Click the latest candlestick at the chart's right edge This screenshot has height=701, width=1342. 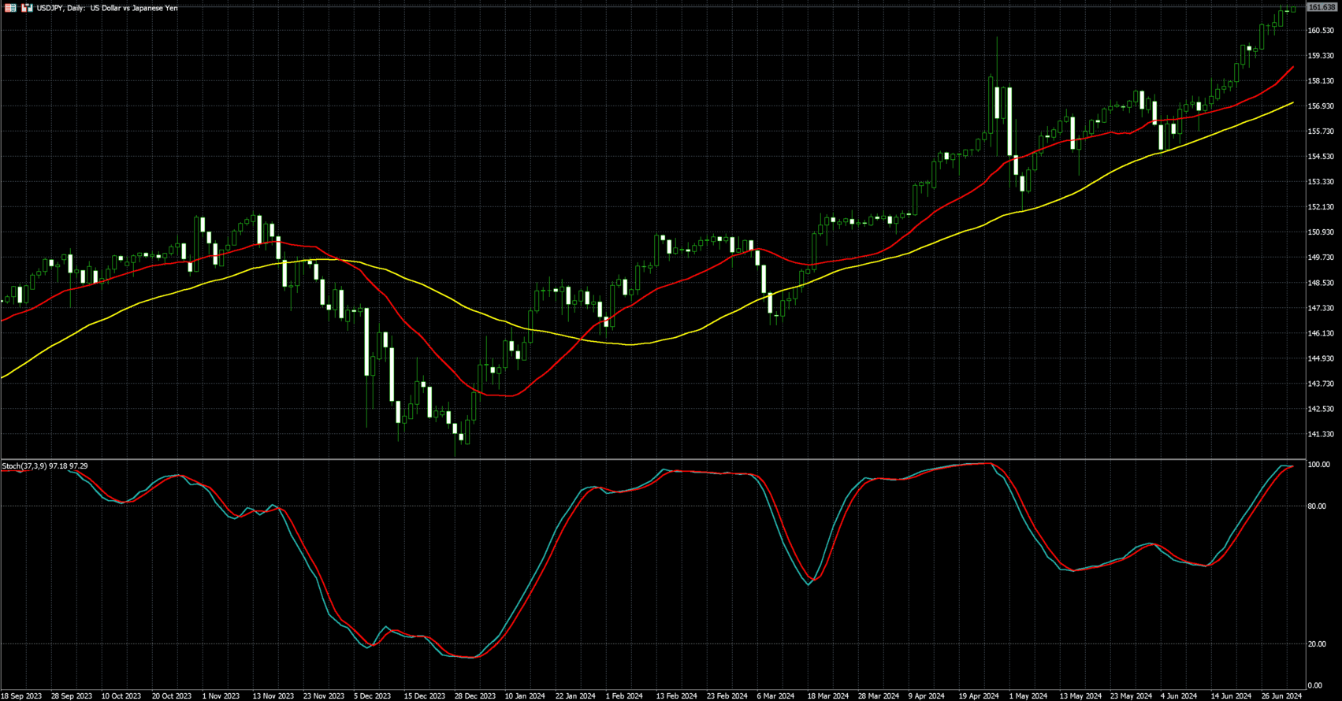click(1293, 9)
